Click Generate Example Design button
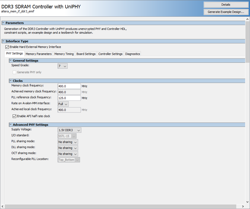Viewport: 250px width, 209px height. pyautogui.click(x=226, y=12)
